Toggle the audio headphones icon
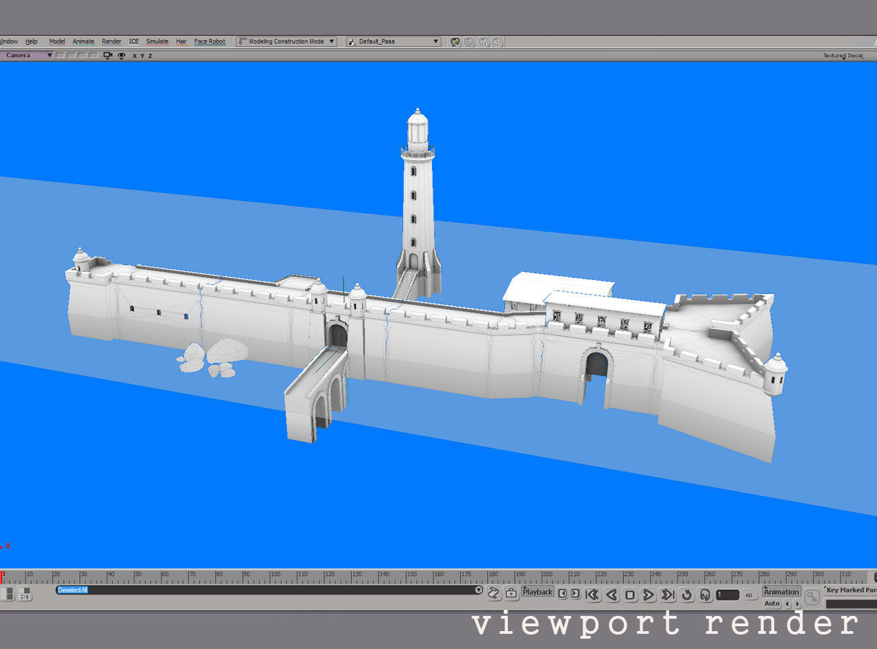877x649 pixels. click(x=705, y=595)
